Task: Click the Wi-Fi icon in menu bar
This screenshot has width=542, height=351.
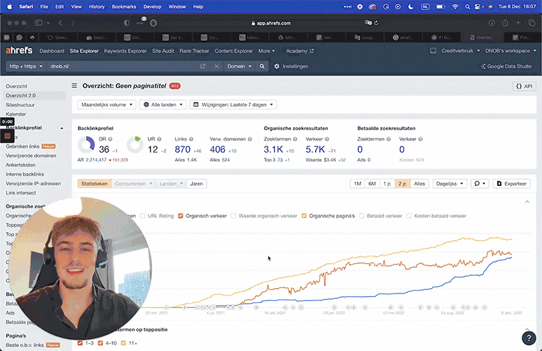Action: tap(455, 7)
